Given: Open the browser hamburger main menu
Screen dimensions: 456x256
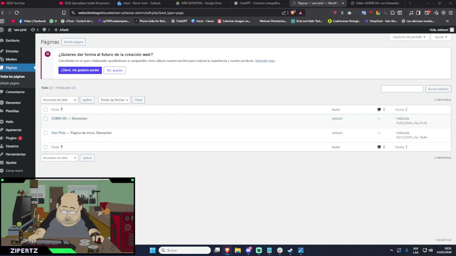Looking at the screenshot, I should (x=451, y=13).
